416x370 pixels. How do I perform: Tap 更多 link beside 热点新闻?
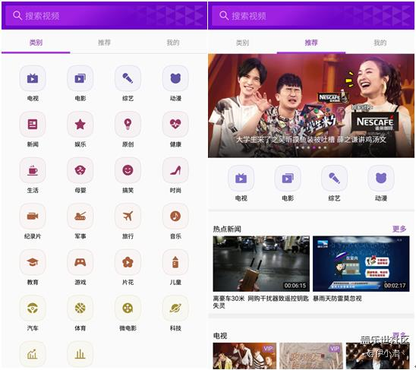tap(399, 229)
